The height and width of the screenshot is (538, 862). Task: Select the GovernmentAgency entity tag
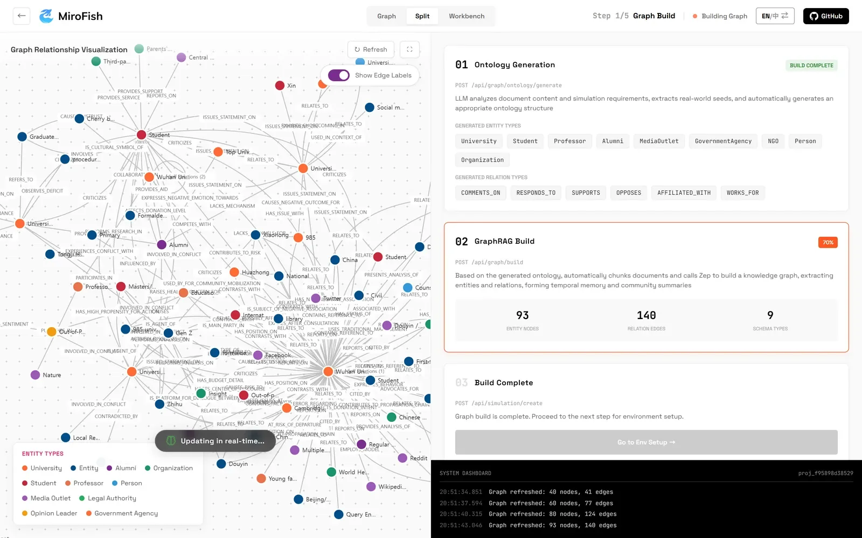pyautogui.click(x=723, y=141)
